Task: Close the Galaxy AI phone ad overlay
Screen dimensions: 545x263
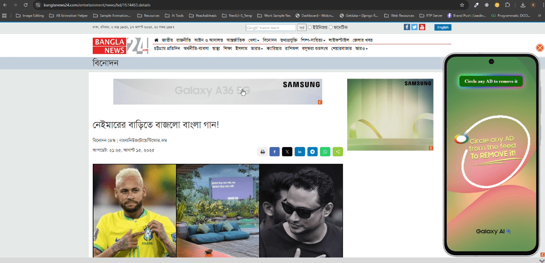Action: click(x=540, y=48)
